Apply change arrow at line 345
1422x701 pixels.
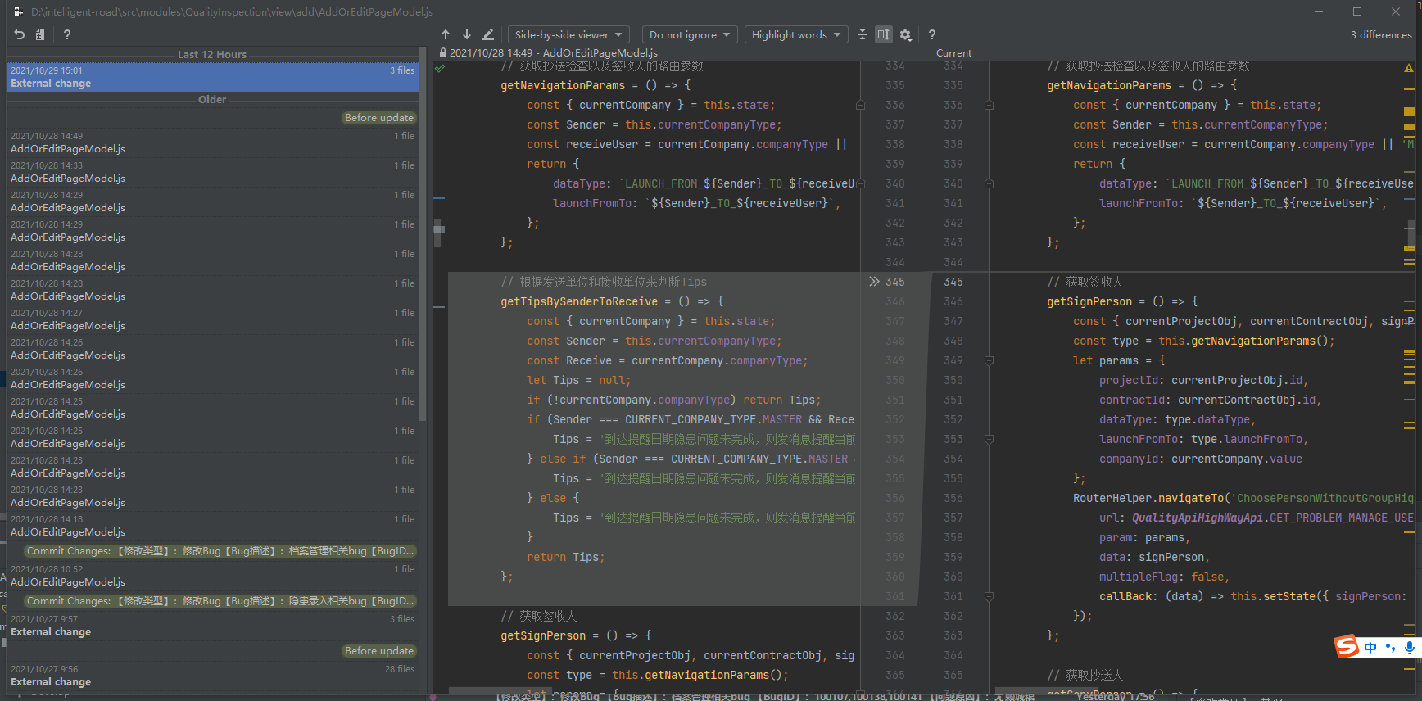pos(874,282)
